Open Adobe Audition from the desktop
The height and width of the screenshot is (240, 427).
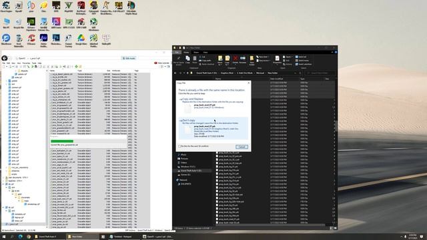tap(43, 40)
